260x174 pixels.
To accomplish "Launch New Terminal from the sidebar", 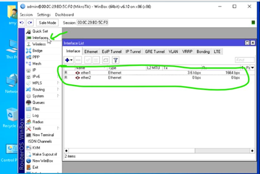I will 43,135.
